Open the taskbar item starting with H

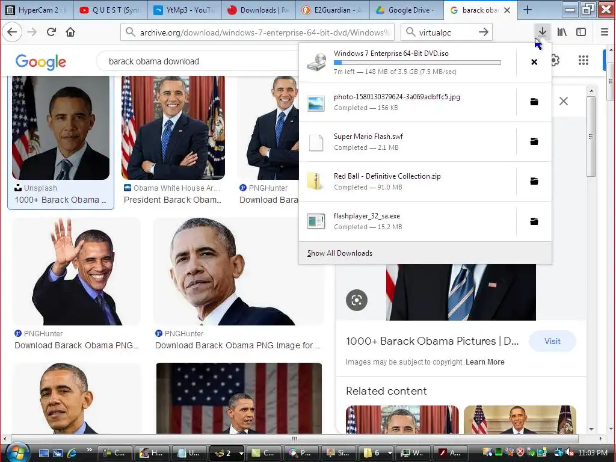coord(152,453)
